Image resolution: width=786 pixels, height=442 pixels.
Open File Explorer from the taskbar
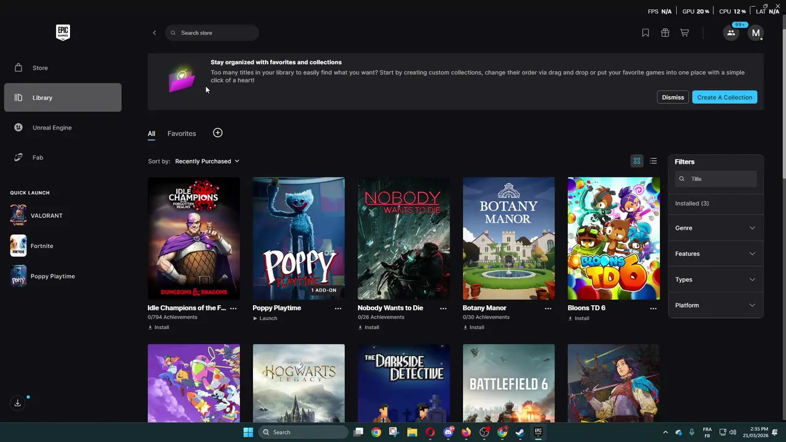pyautogui.click(x=412, y=432)
